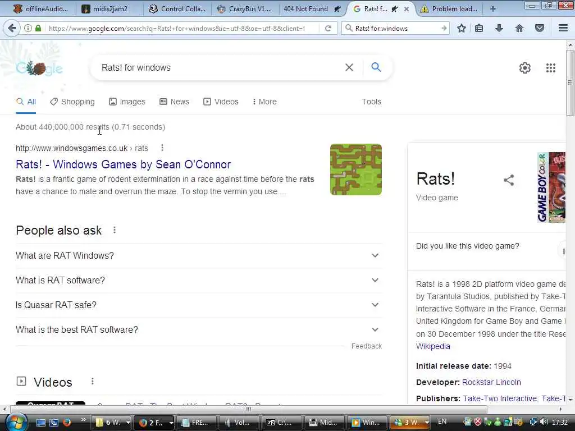Launch Firefox from the quick launch bar
Image resolution: width=575 pixels, height=431 pixels.
click(67, 422)
